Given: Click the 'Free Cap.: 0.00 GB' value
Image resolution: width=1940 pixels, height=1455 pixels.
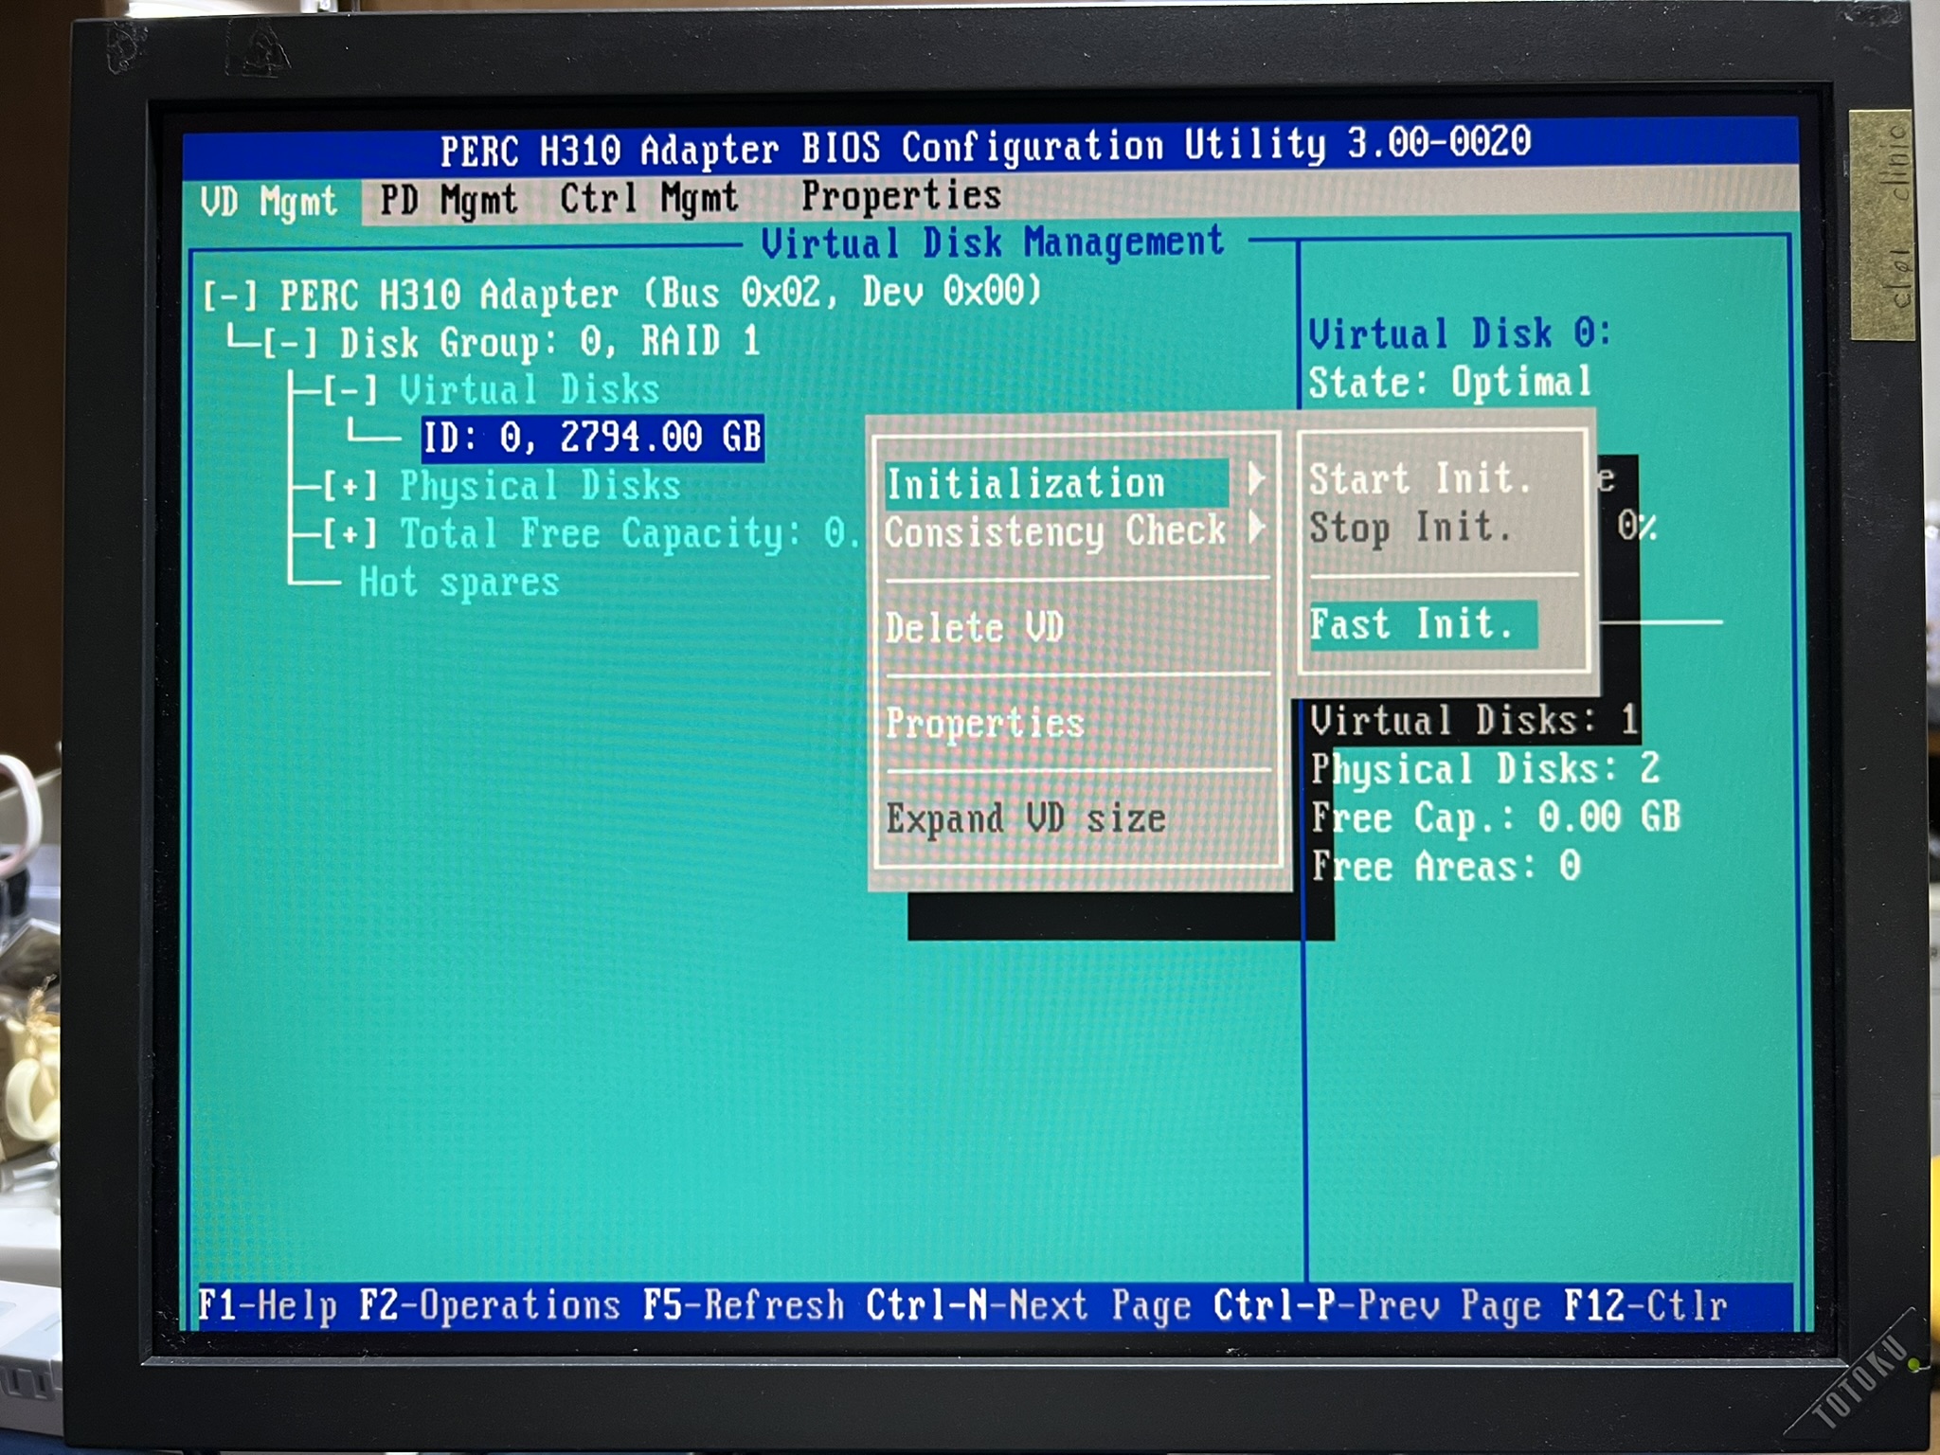Looking at the screenshot, I should click(1496, 817).
